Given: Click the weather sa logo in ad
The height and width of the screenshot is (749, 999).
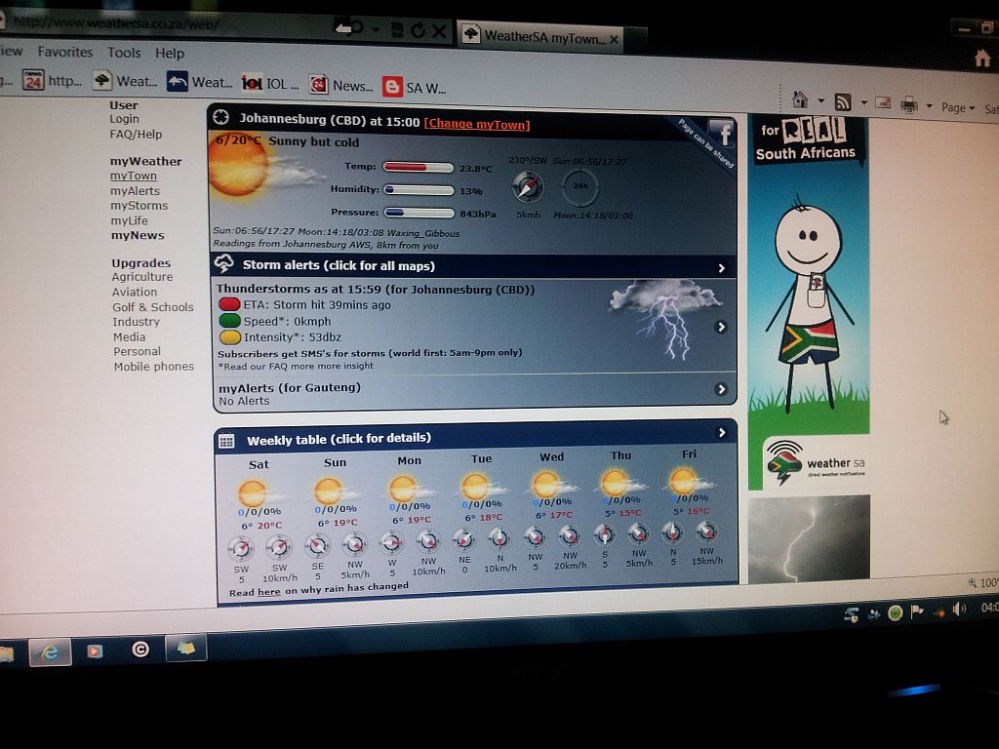Looking at the screenshot, I should tap(817, 463).
